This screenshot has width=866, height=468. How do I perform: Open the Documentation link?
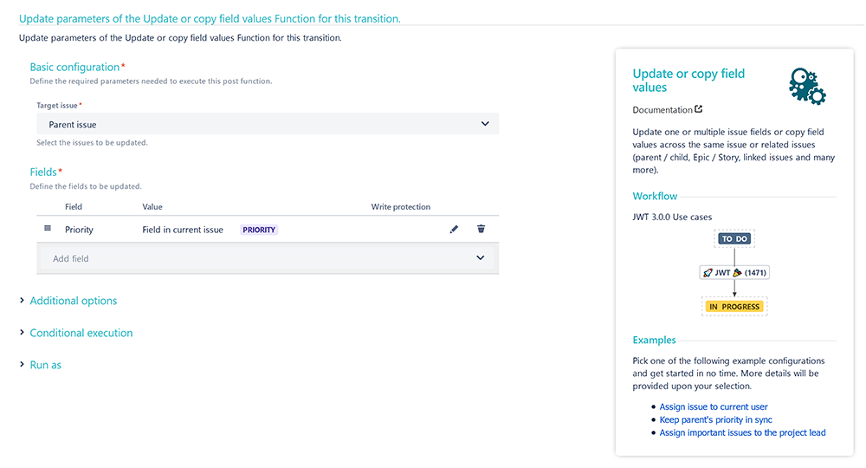coord(662,109)
